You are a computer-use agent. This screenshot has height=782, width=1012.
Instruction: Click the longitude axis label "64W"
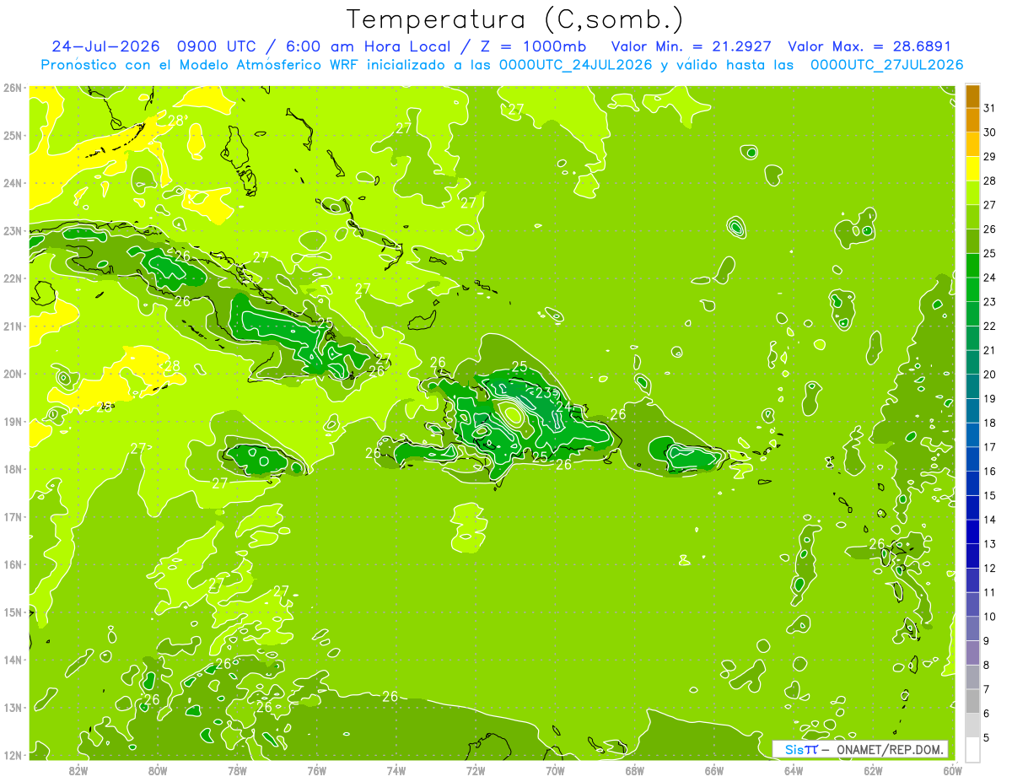(x=794, y=770)
